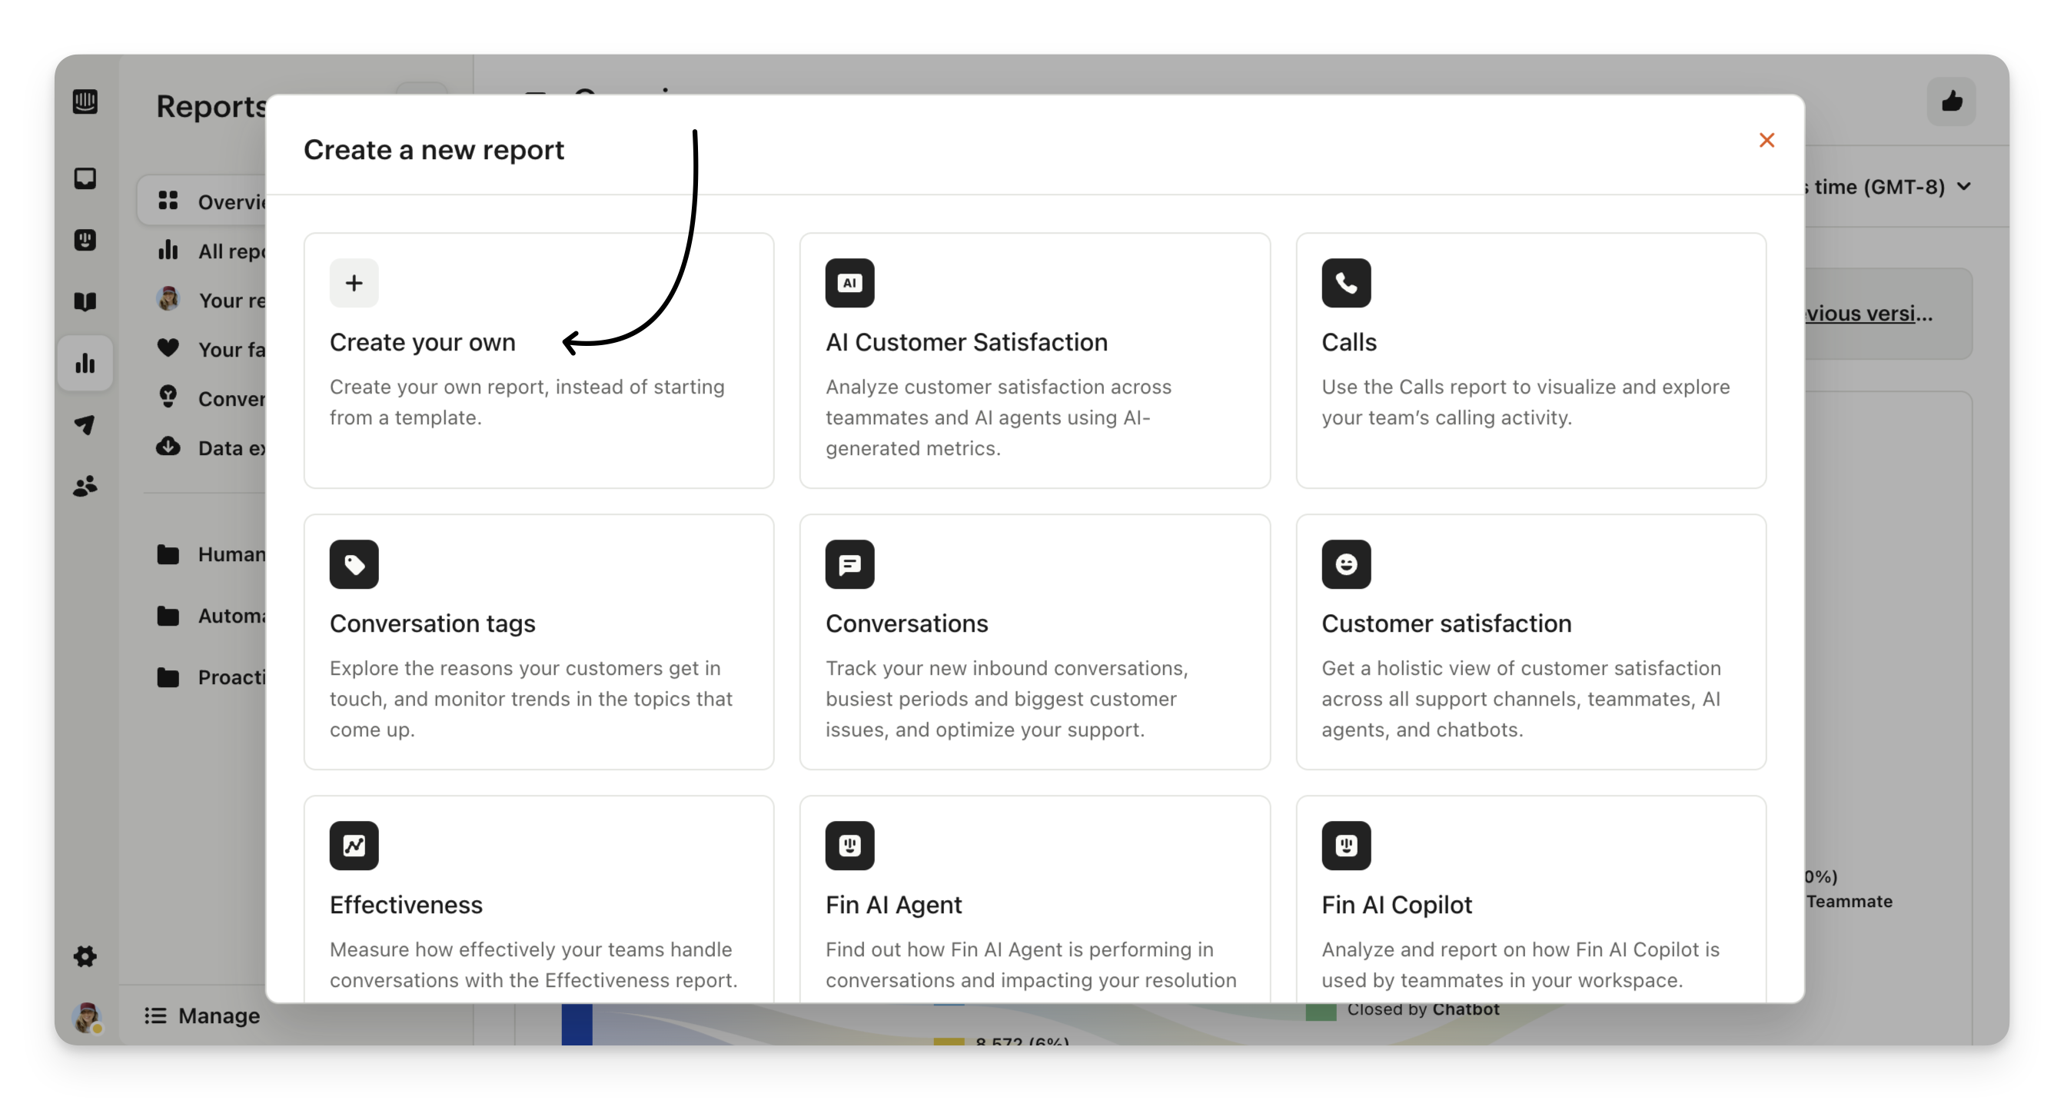The width and height of the screenshot is (2064, 1100).
Task: Open the Fin AI Copilot template icon
Action: [1345, 846]
